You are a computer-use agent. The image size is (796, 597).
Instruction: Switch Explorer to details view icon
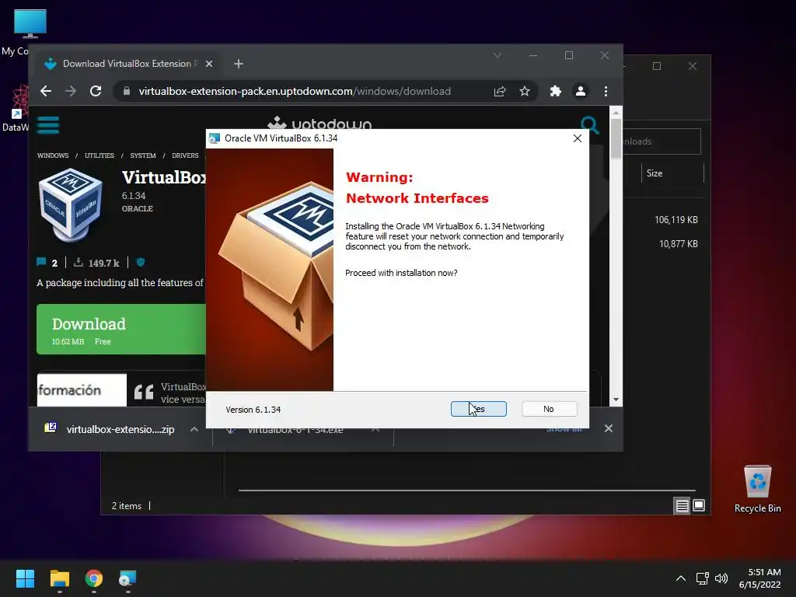click(x=682, y=505)
